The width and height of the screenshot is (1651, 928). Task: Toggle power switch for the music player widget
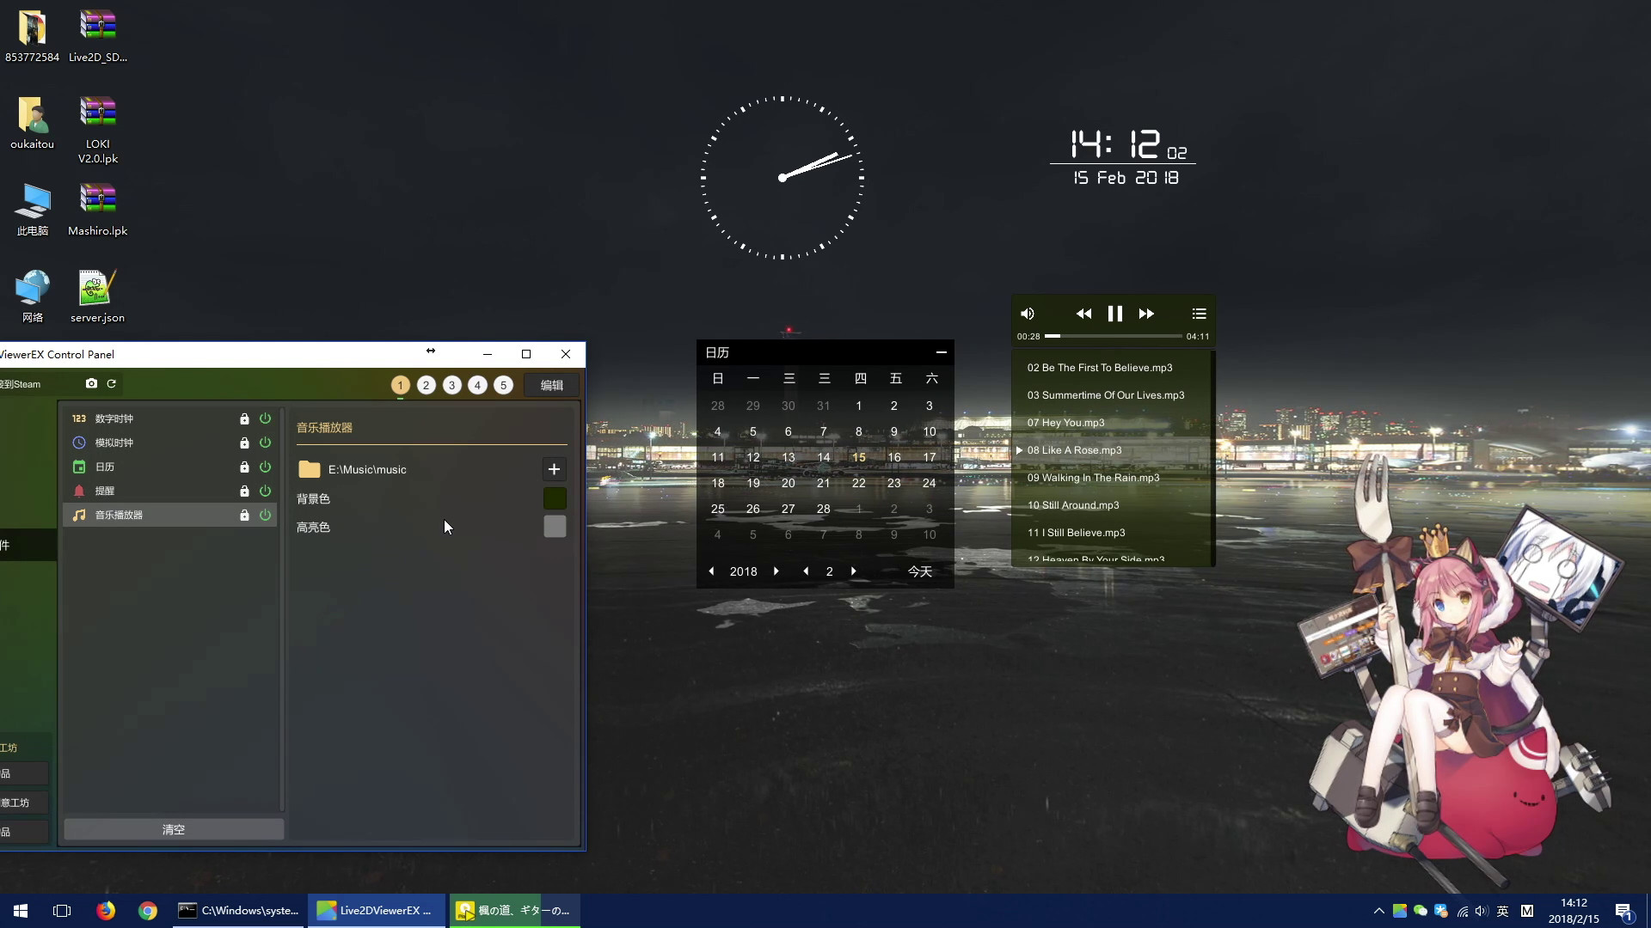(x=265, y=515)
